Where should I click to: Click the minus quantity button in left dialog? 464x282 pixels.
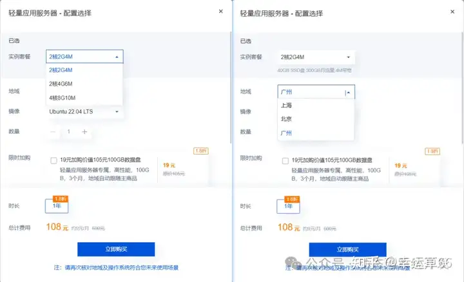click(x=53, y=131)
